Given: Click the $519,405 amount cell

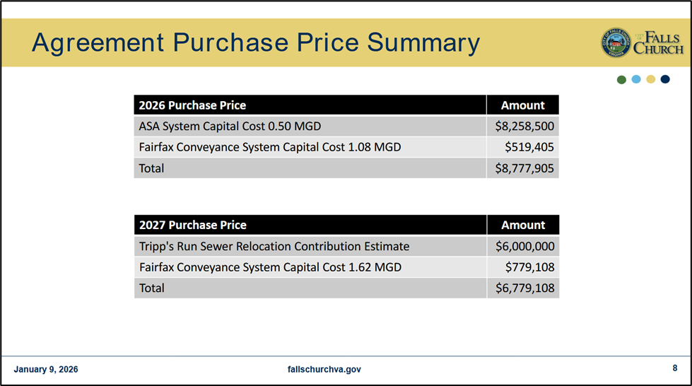Looking at the screenshot, I should click(529, 148).
